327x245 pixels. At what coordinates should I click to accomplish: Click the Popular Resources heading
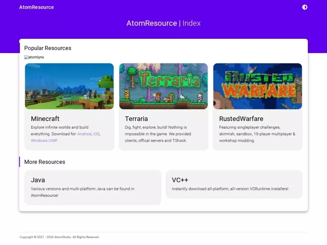click(x=48, y=48)
